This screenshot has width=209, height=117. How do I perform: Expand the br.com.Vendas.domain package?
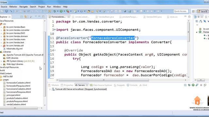1,36
